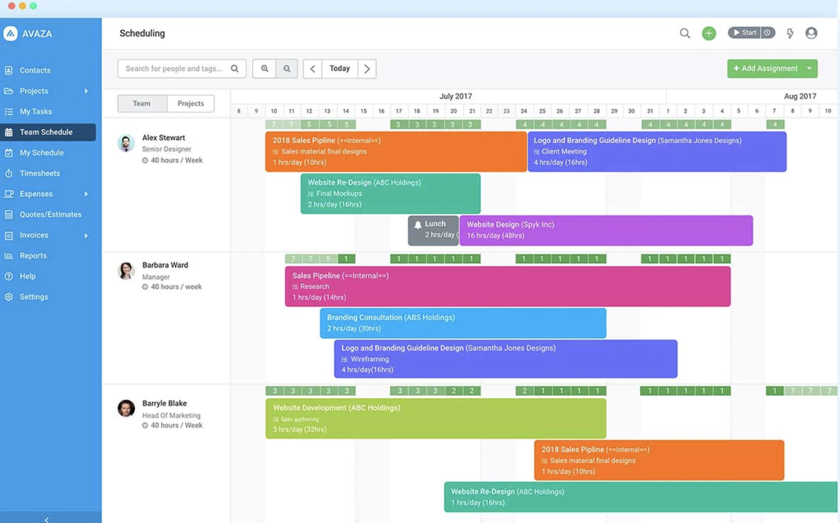Screen dimensions: 840x523
Task: Open Barbara's Logo and Branding Wireframing bar
Action: [506, 359]
